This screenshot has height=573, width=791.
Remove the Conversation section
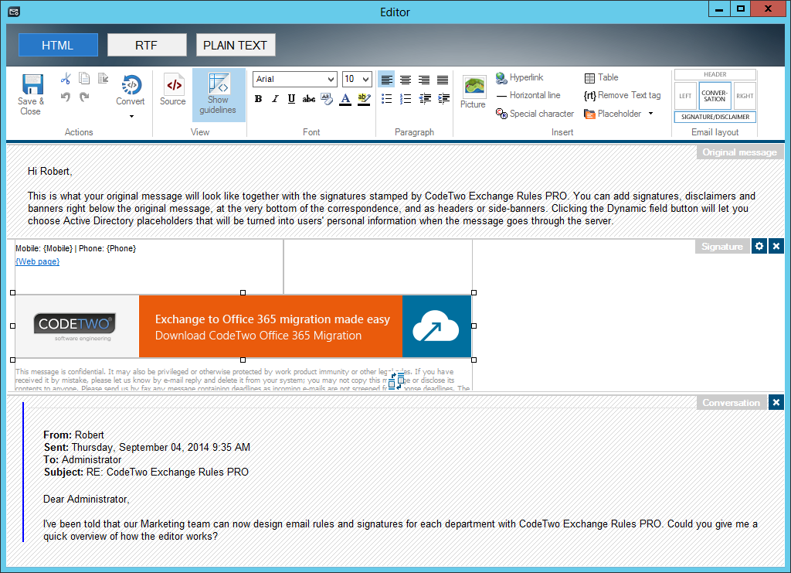tap(776, 402)
